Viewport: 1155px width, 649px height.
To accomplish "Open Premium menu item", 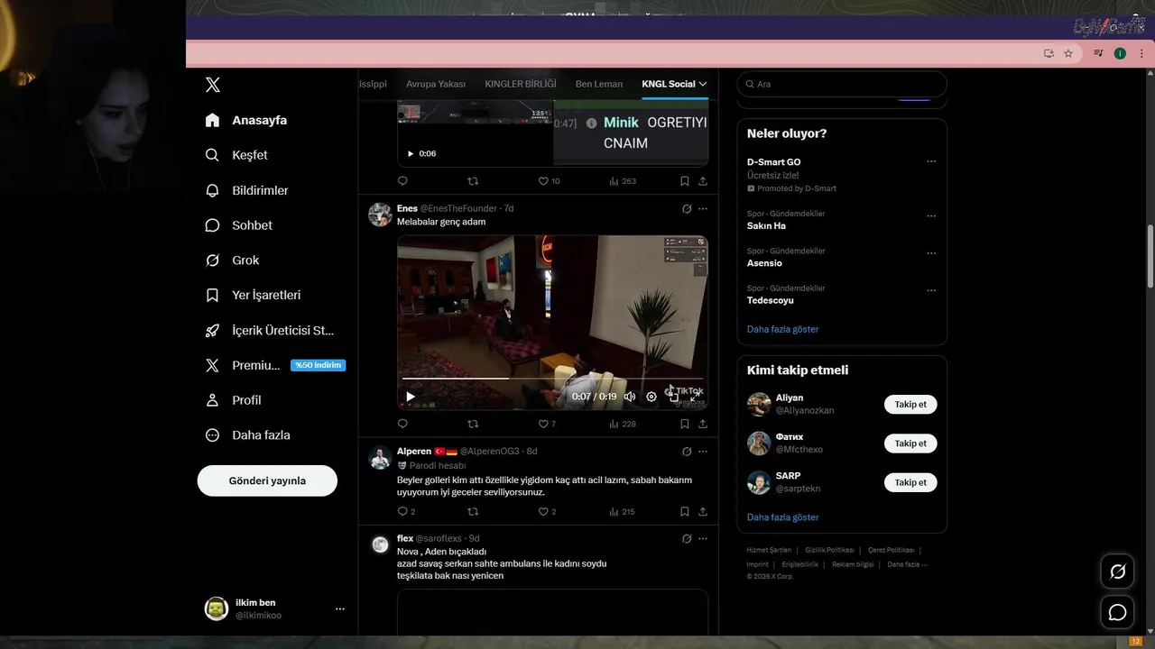I will 242,365.
